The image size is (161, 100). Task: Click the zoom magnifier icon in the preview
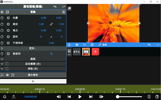tap(69, 8)
